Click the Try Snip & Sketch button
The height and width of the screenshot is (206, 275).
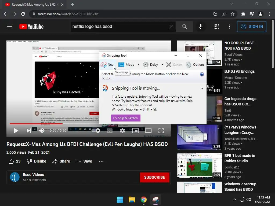[126, 118]
